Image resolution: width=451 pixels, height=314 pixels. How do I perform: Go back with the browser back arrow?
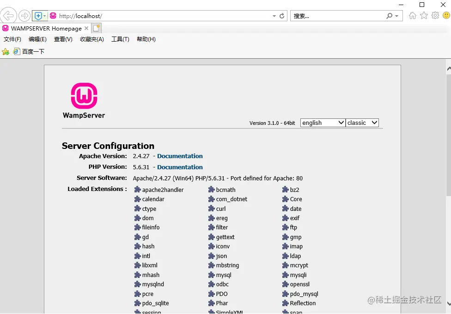pos(8,16)
